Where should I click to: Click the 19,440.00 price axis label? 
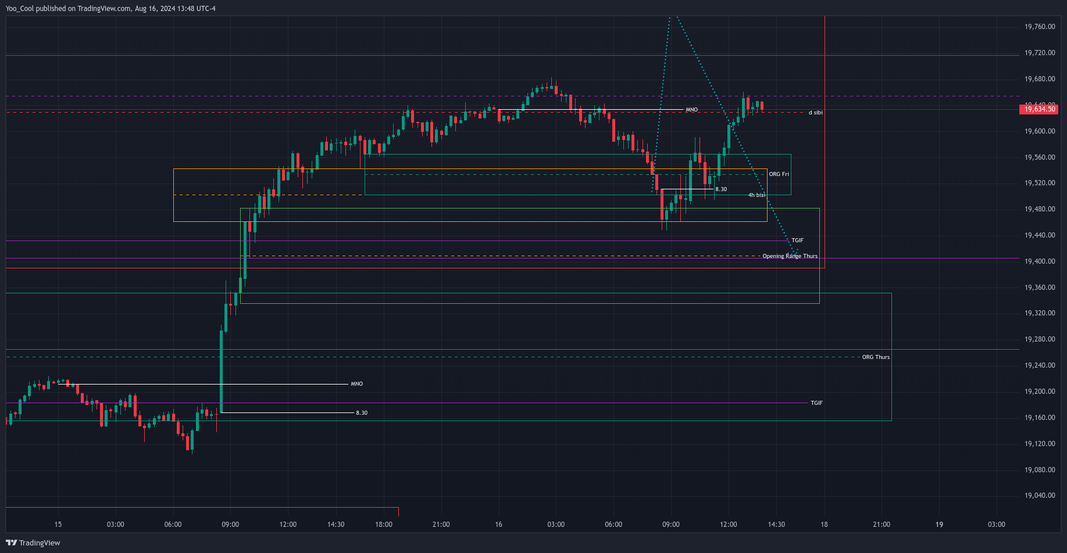(x=1040, y=235)
